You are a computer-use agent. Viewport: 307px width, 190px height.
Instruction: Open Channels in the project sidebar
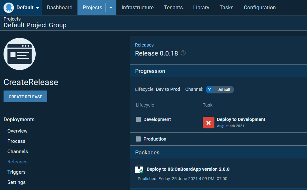click(x=18, y=151)
